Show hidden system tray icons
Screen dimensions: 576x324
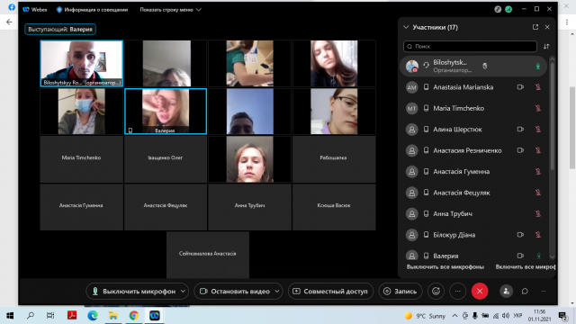[454, 316]
